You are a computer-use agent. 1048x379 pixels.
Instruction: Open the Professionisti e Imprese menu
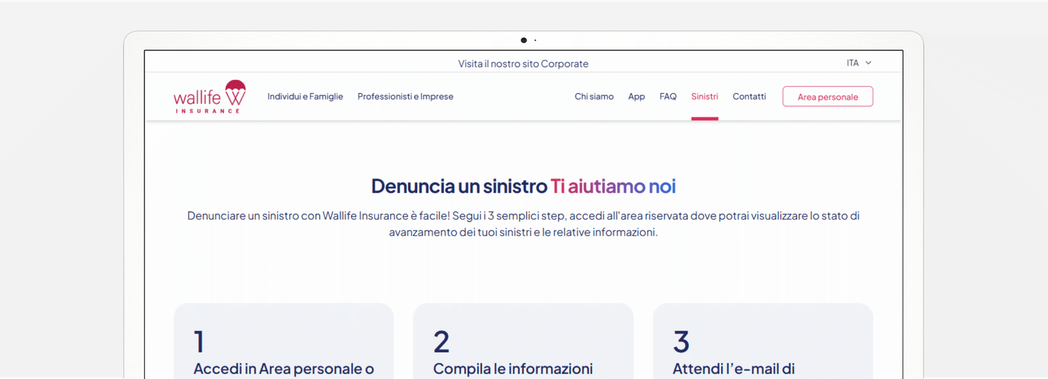(405, 96)
